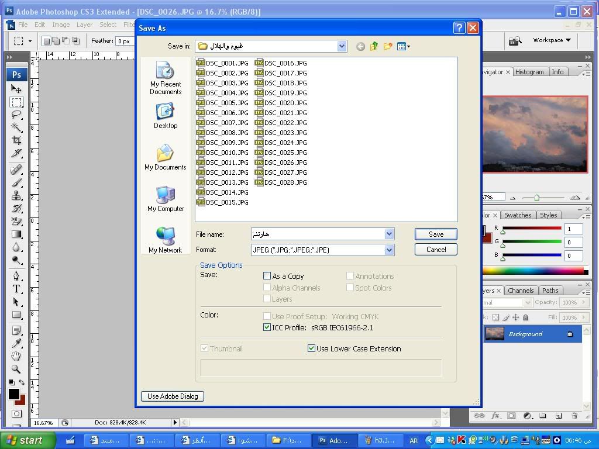Click the red R color slider
Viewport: 599px width, 449px height.
(x=531, y=229)
